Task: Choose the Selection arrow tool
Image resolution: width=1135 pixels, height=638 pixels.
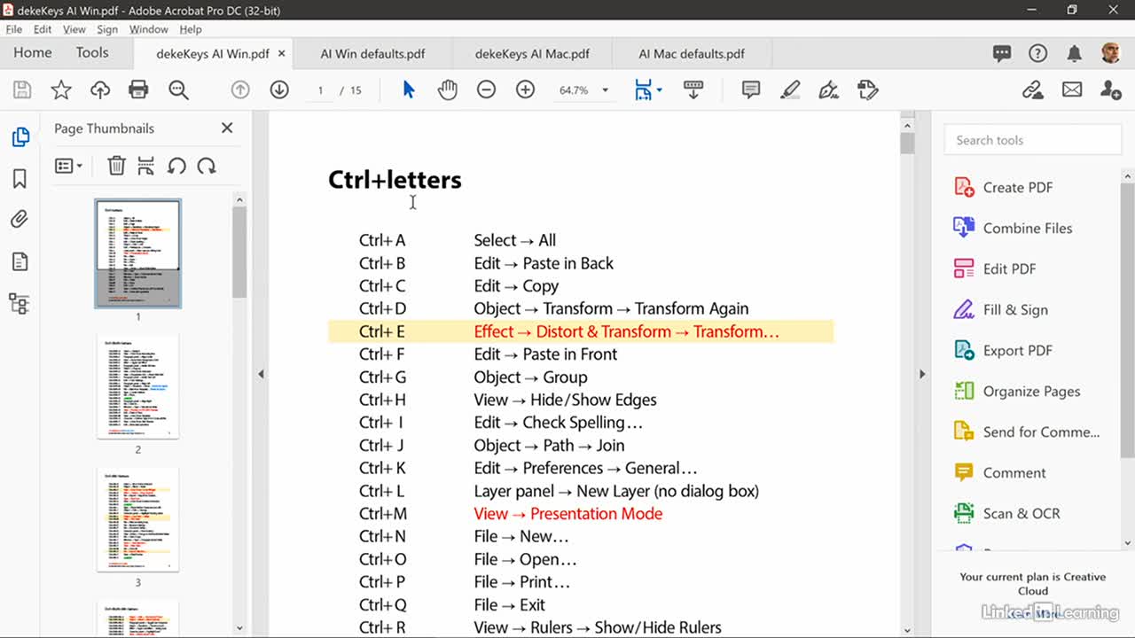Action: point(409,89)
